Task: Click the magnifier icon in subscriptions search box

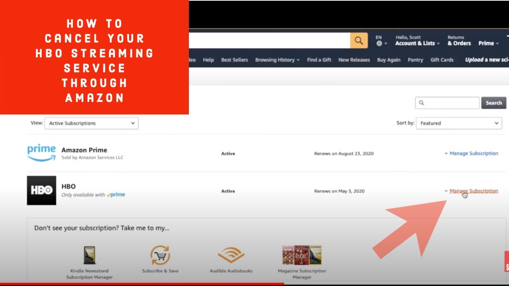Action: pyautogui.click(x=422, y=103)
